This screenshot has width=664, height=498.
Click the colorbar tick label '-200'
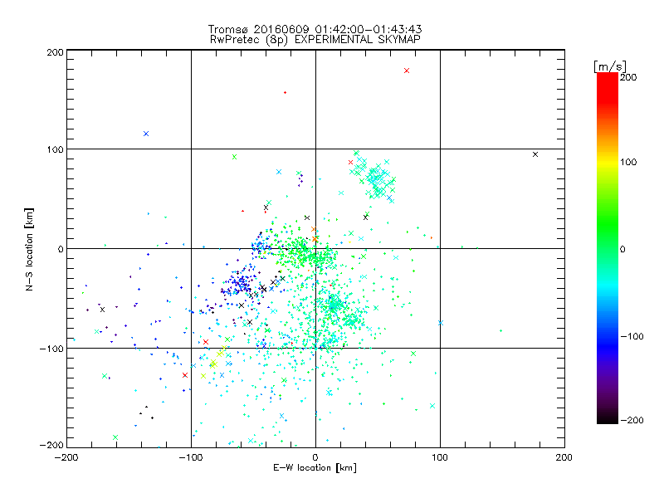click(x=632, y=420)
